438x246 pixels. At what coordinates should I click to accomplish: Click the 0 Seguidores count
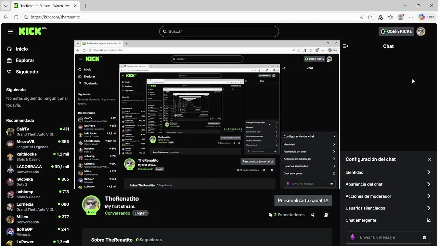[149, 240]
